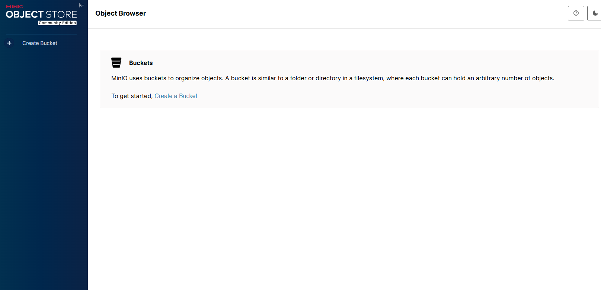Image resolution: width=601 pixels, height=290 pixels.
Task: Open the Create a Bucket link
Action: pos(176,96)
